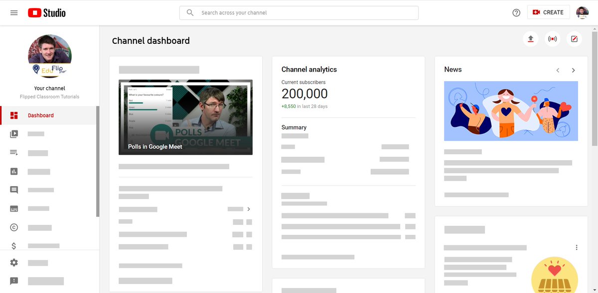
Task: Focus the 'Search across your channel' field
Action: point(299,12)
